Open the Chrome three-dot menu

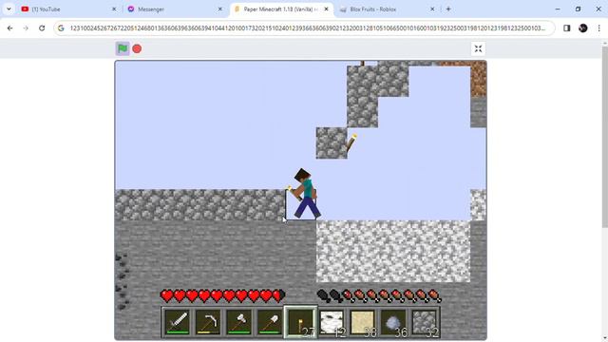[x=598, y=28]
